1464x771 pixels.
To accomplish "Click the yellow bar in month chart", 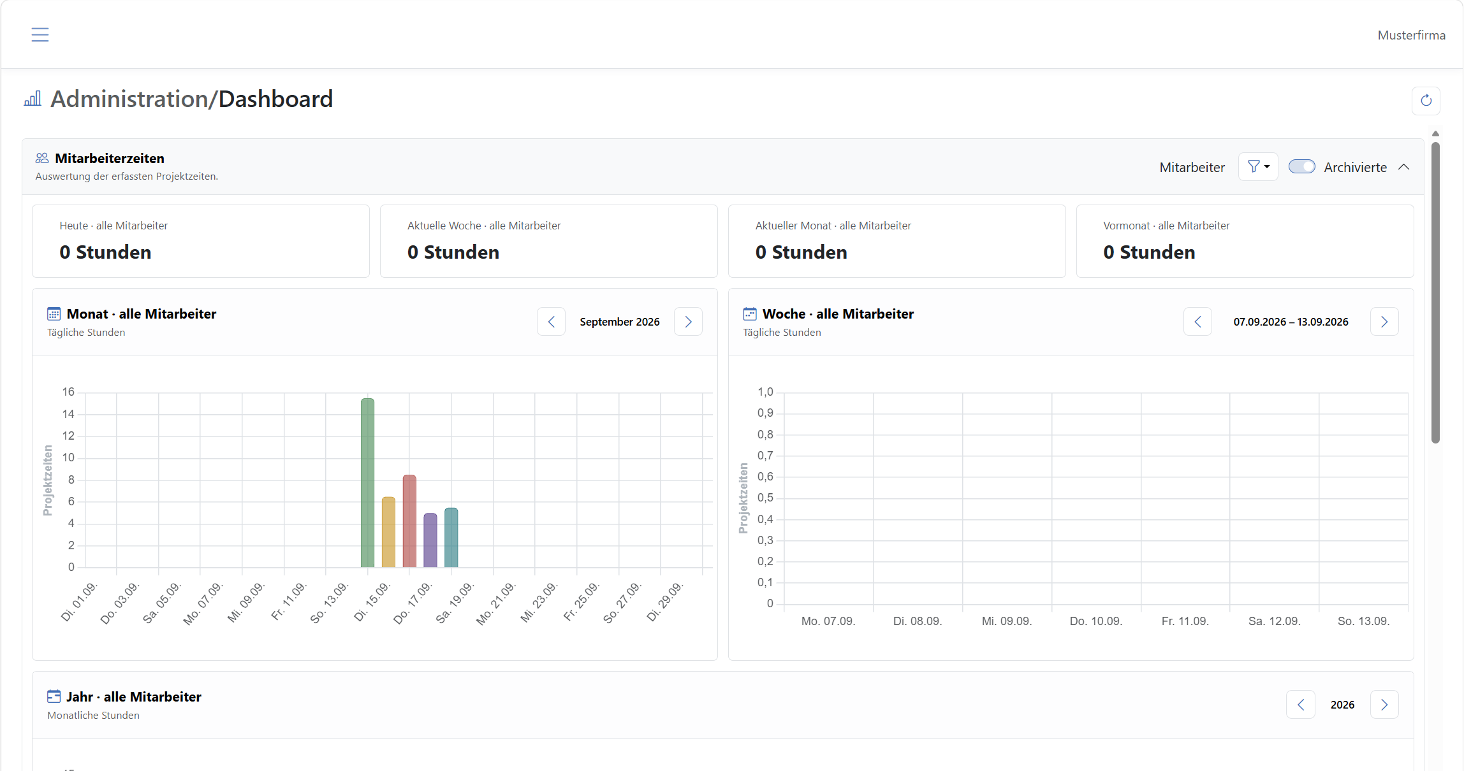I will 388,532.
